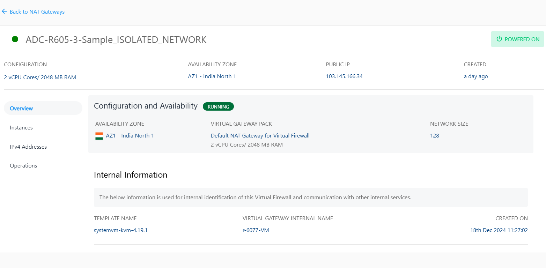This screenshot has height=268, width=546.
Task: Select public IP 103.145.166.34
Action: [344, 76]
